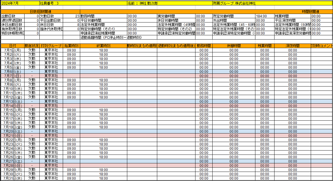Click the 7月31日(水) date cell
The image size is (333, 181).
(13, 178)
